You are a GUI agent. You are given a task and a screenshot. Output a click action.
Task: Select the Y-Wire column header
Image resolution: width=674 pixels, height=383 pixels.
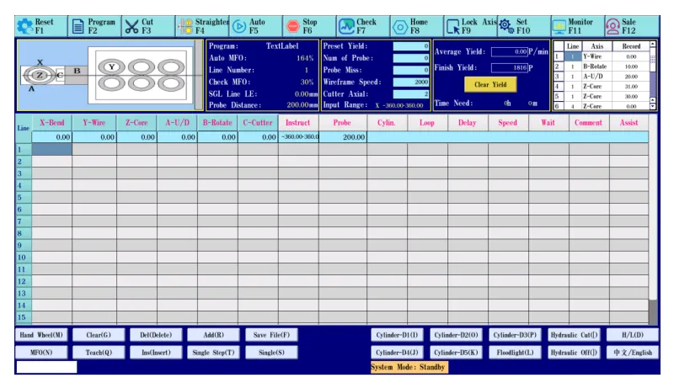pyautogui.click(x=94, y=123)
